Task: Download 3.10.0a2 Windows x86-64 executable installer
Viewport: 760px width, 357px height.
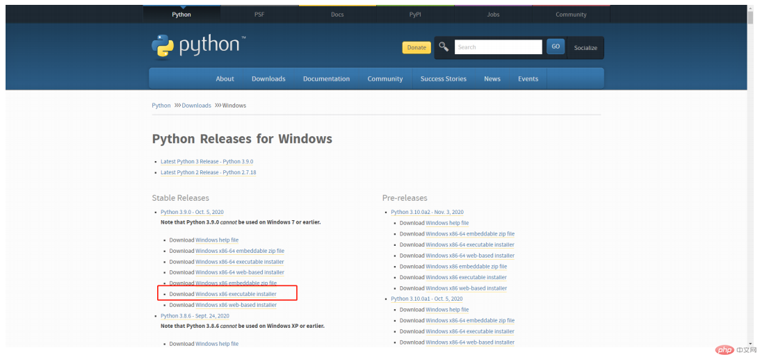Action: 469,244
